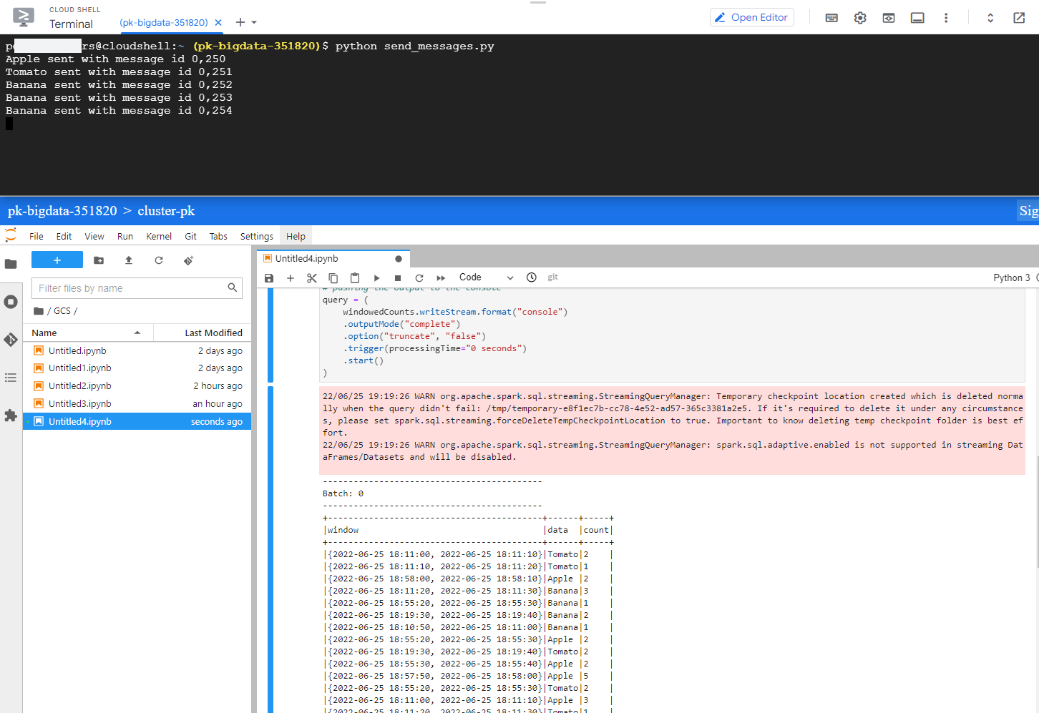Restart the kernel using the refresh icon
The image size is (1039, 713).
point(419,277)
